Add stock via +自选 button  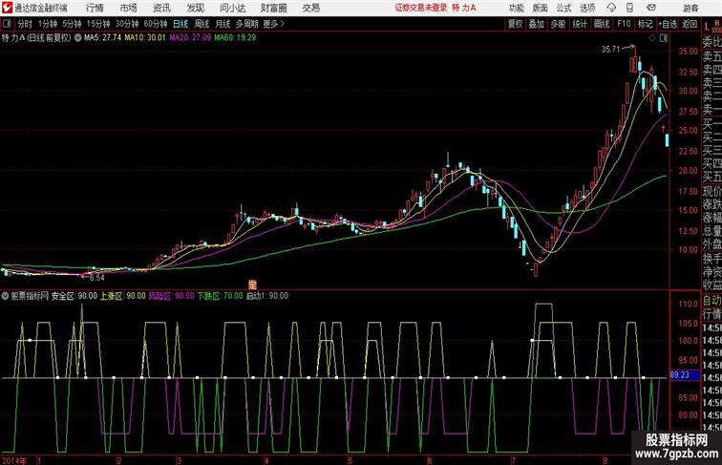coord(668,24)
